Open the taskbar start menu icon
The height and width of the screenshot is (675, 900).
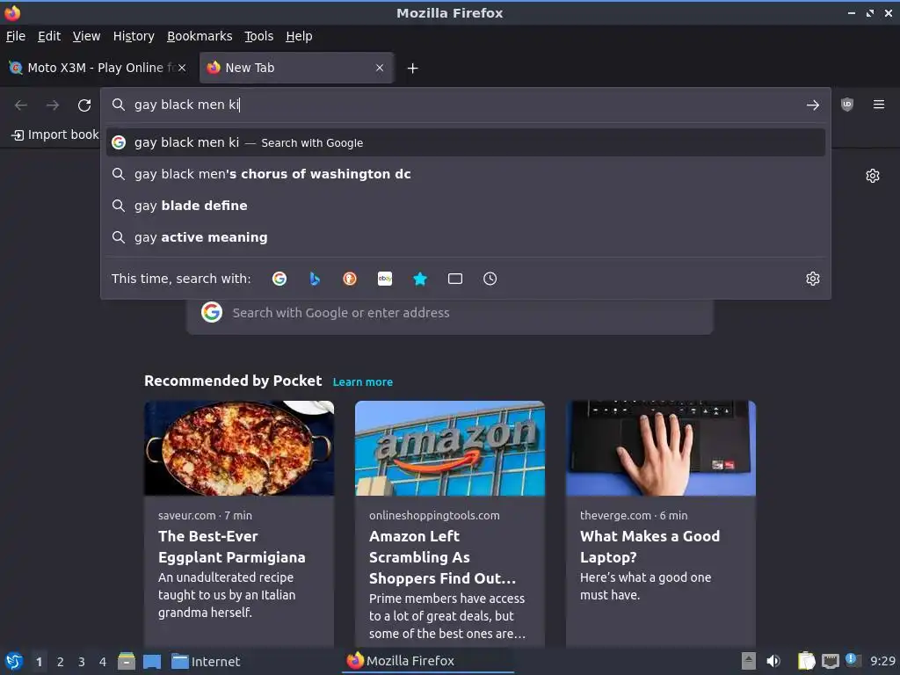pyautogui.click(x=14, y=661)
